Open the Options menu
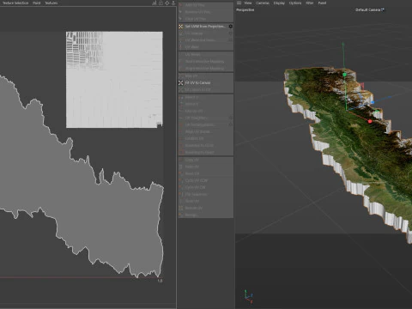 (295, 3)
